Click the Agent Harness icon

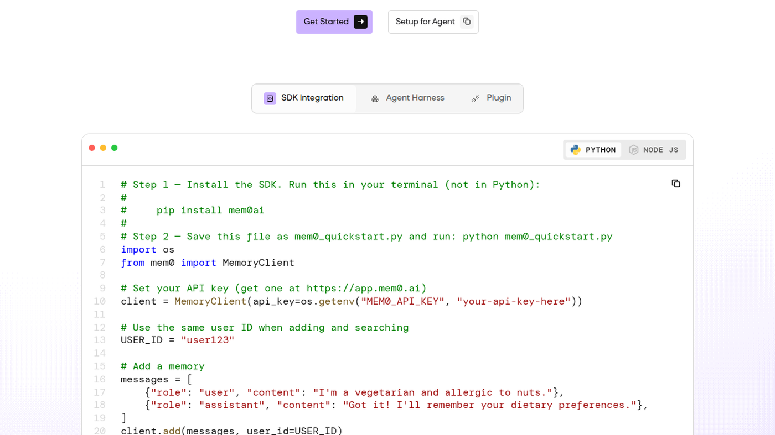click(375, 98)
